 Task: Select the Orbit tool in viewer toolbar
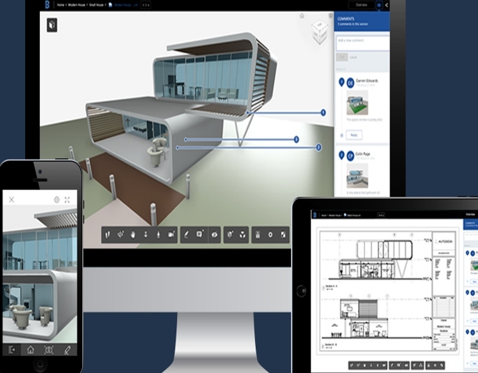pos(120,235)
